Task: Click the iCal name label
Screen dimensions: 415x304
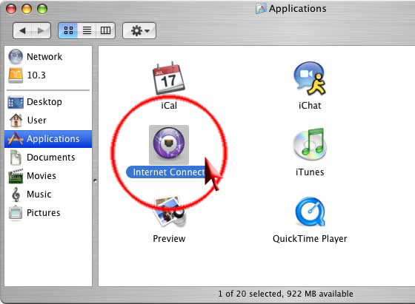Action: coord(169,106)
